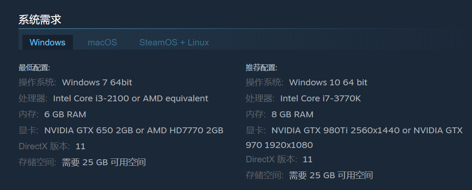
Task: Open the macOS requirements tab
Action: pyautogui.click(x=102, y=42)
